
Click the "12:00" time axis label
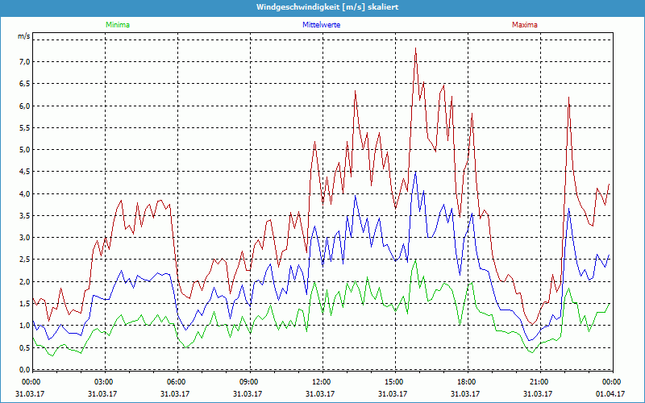click(321, 382)
